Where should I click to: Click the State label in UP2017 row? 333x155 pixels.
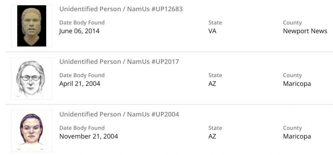pos(215,75)
